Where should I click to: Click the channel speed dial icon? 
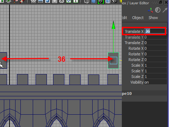pyautogui.click(x=158, y=10)
